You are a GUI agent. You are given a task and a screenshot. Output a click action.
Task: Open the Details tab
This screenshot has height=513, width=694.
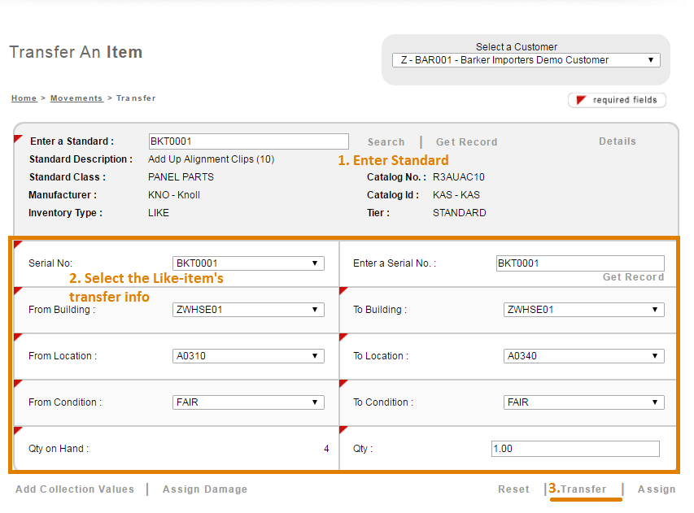(x=617, y=141)
